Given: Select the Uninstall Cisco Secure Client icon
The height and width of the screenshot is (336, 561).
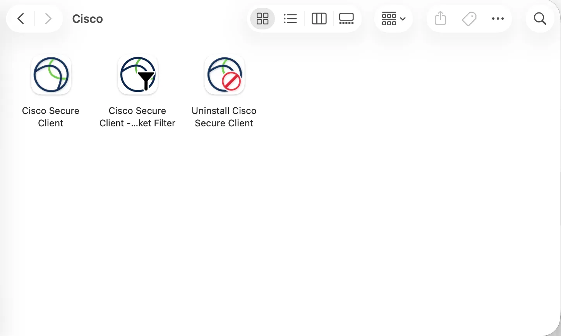Looking at the screenshot, I should click(x=225, y=74).
